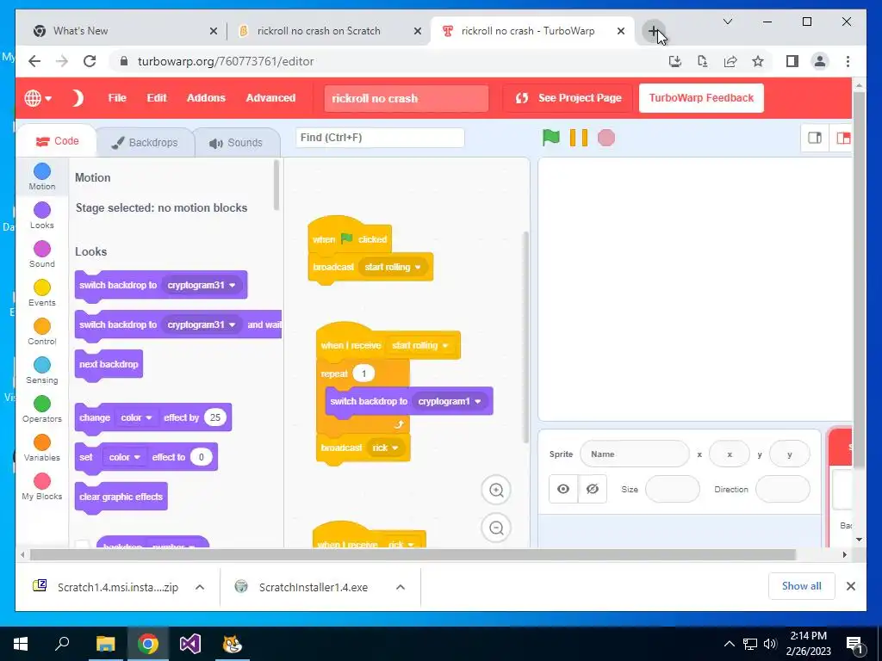Image resolution: width=882 pixels, height=661 pixels.
Task: Open backdrop dropdown in 'switch backdrop to' palette block
Action: [202, 285]
